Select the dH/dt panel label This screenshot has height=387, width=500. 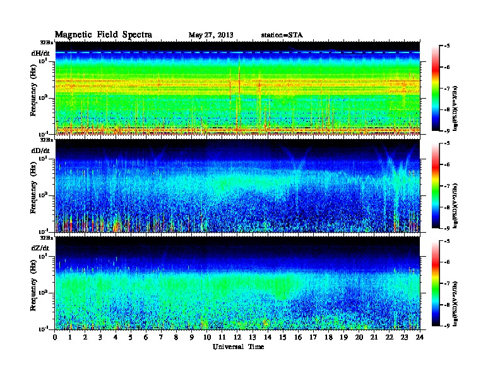40,53
